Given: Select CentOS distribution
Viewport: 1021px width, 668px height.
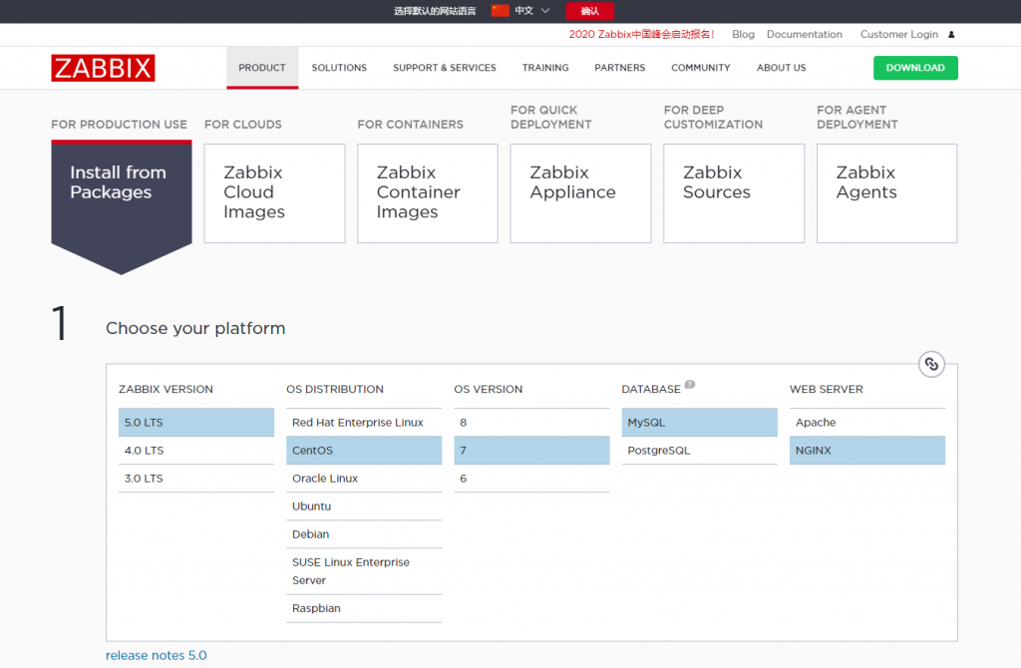Looking at the screenshot, I should (364, 451).
